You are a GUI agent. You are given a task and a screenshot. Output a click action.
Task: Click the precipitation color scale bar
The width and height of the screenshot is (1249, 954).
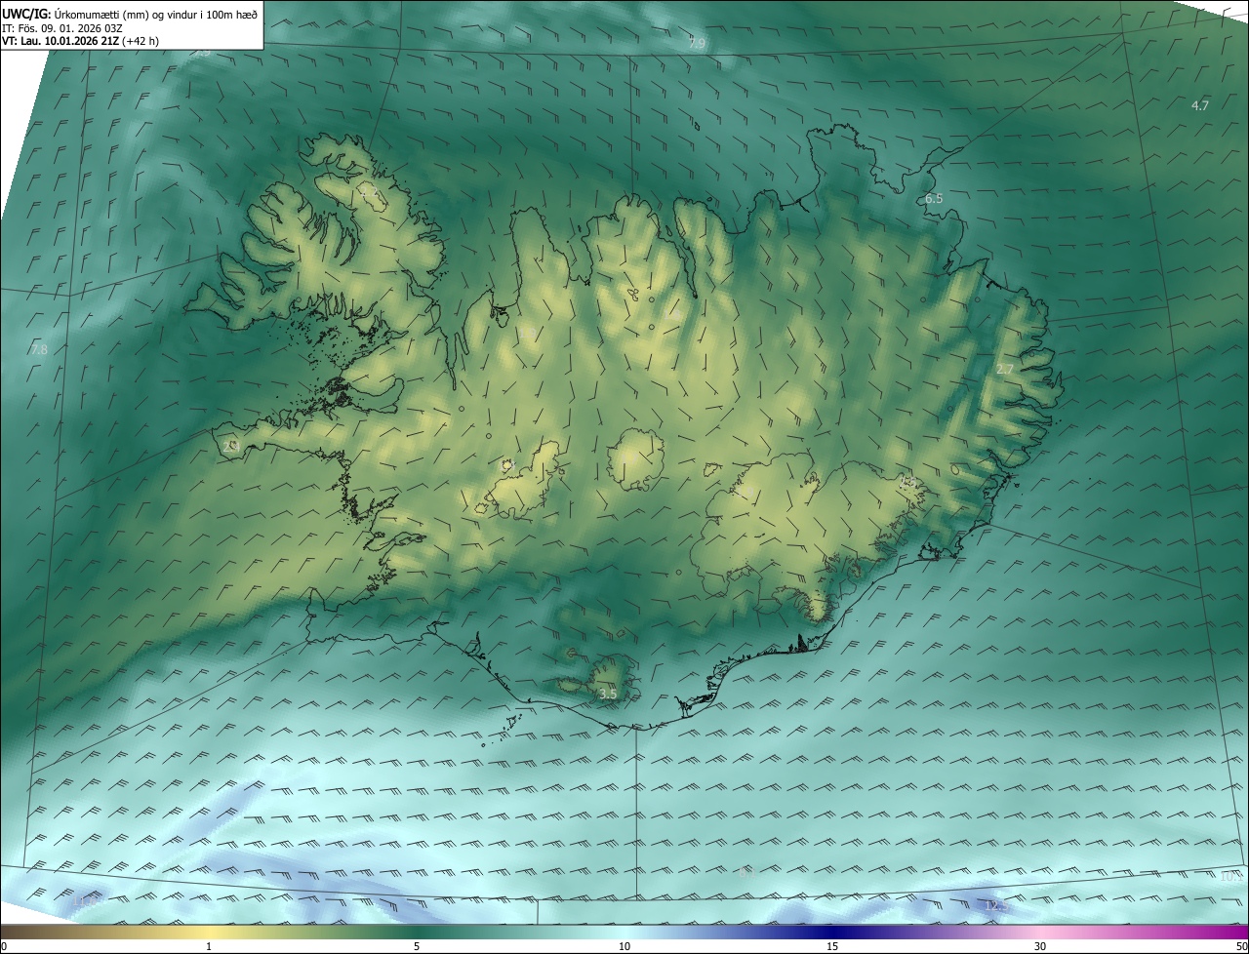point(624,933)
